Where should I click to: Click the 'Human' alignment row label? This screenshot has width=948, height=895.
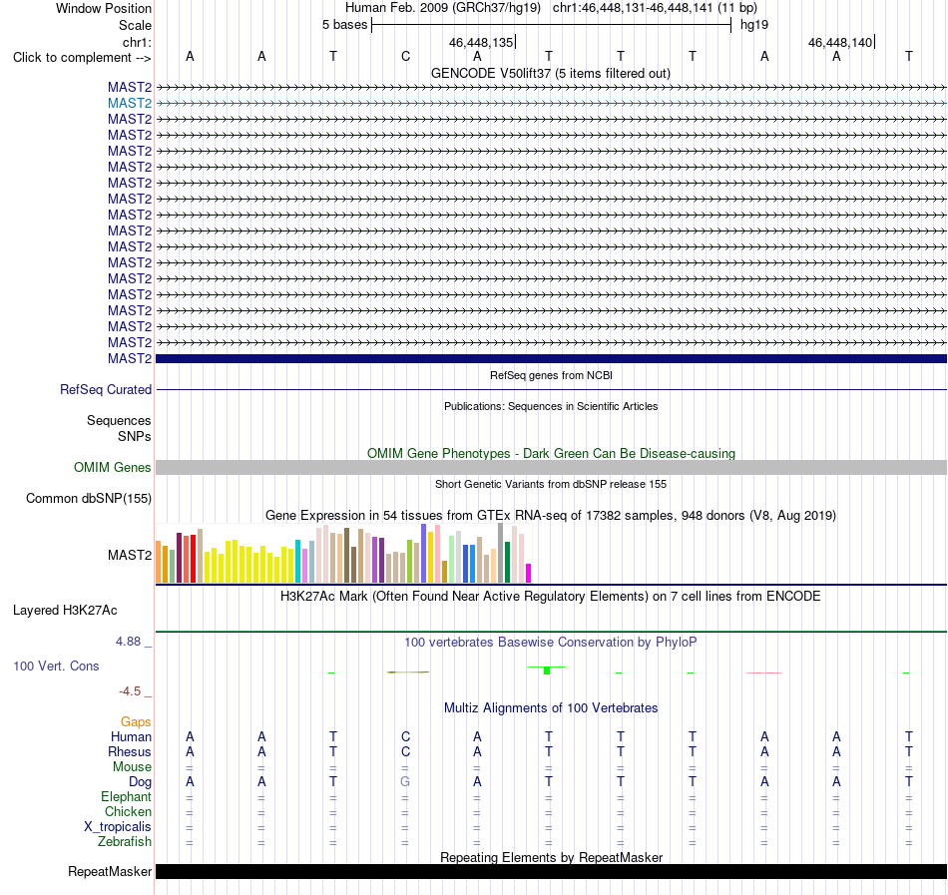[x=131, y=736]
